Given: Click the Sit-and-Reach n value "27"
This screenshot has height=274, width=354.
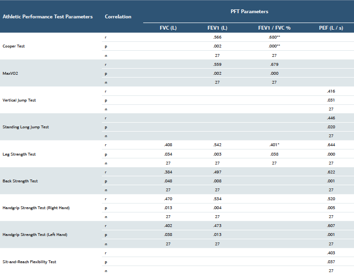Looking at the screenshot, I should click(331, 271).
